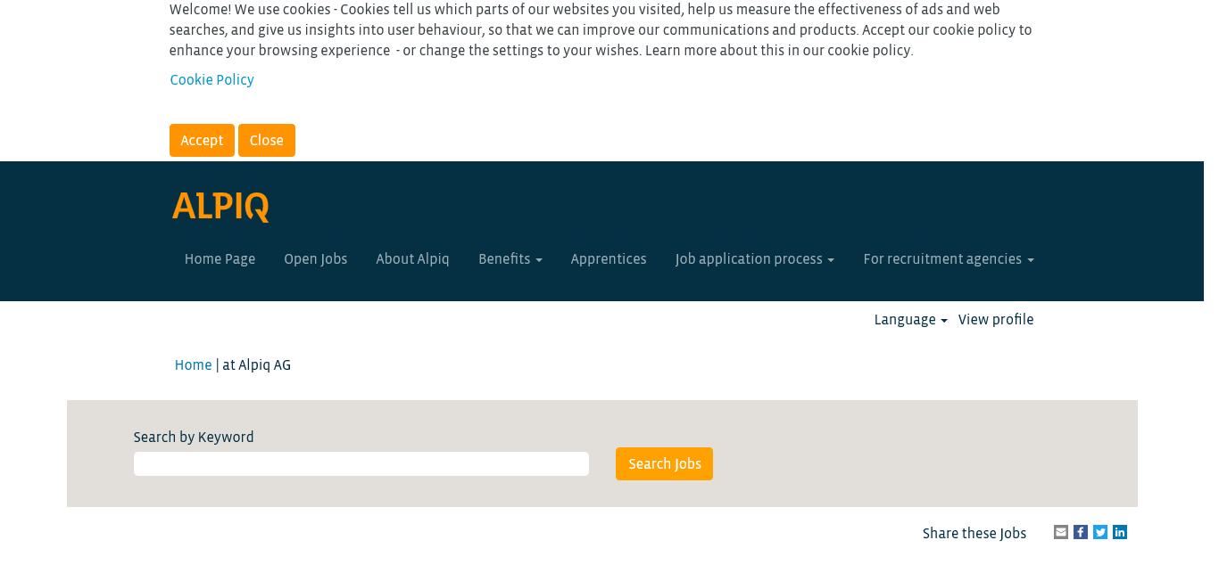
Task: Expand the For recruitment agencies menu
Action: [948, 259]
